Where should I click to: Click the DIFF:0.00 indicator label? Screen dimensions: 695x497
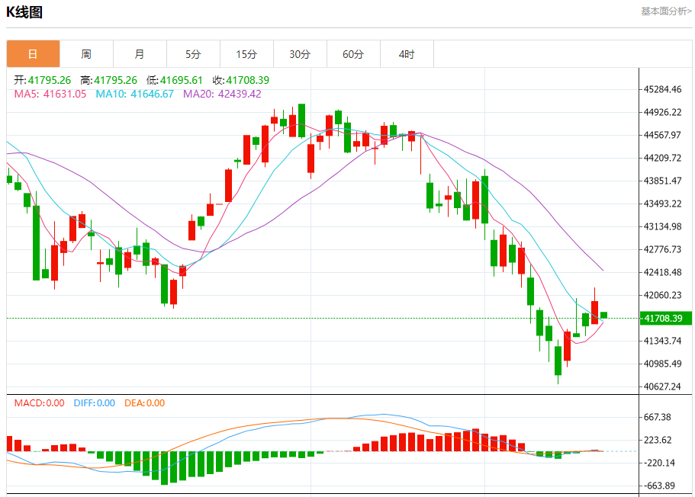click(x=95, y=403)
